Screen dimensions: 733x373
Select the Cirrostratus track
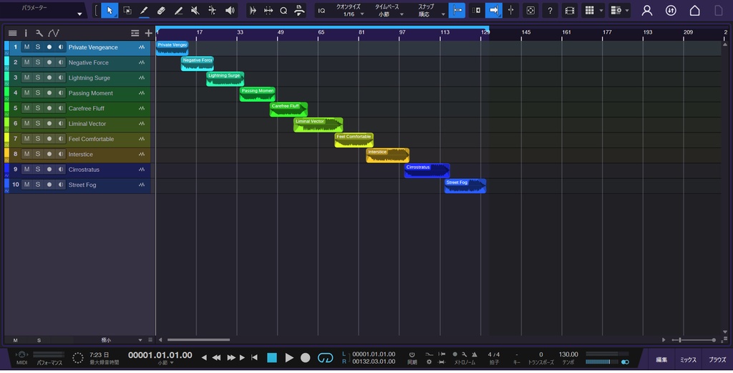(84, 170)
